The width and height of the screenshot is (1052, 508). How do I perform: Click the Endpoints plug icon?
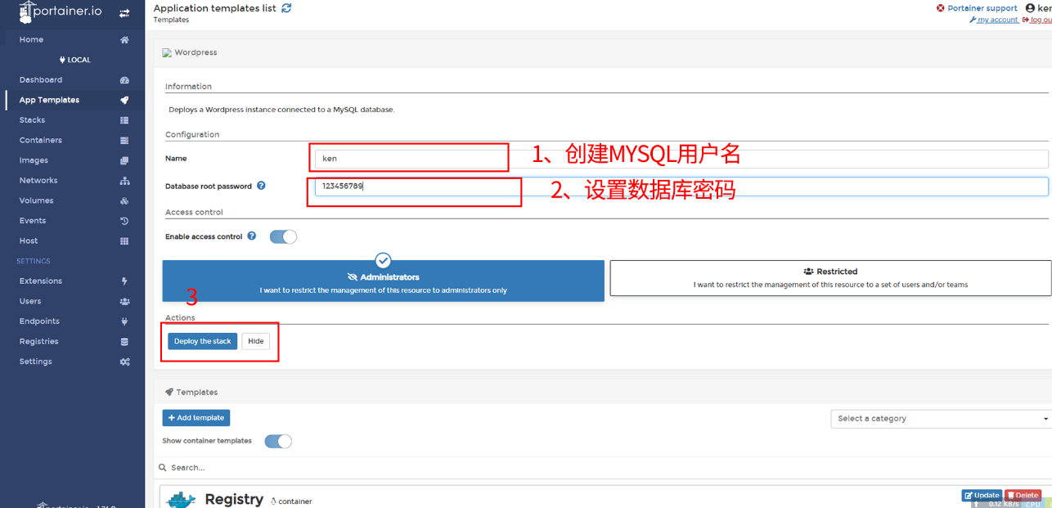point(124,321)
